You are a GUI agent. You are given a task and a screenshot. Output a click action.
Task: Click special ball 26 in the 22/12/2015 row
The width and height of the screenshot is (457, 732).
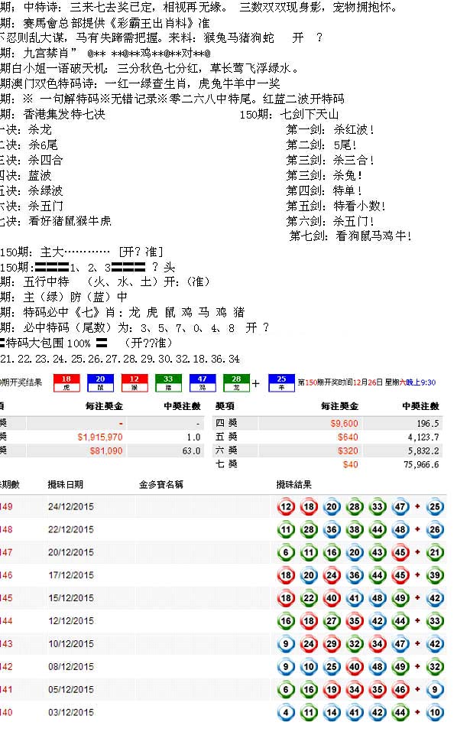(435, 529)
